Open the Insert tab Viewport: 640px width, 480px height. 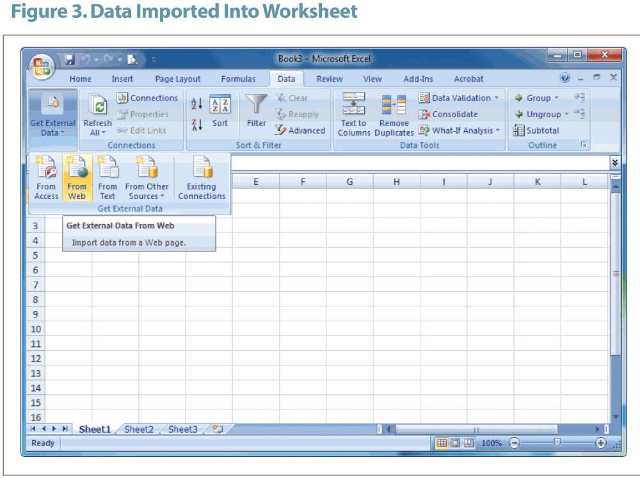click(122, 79)
